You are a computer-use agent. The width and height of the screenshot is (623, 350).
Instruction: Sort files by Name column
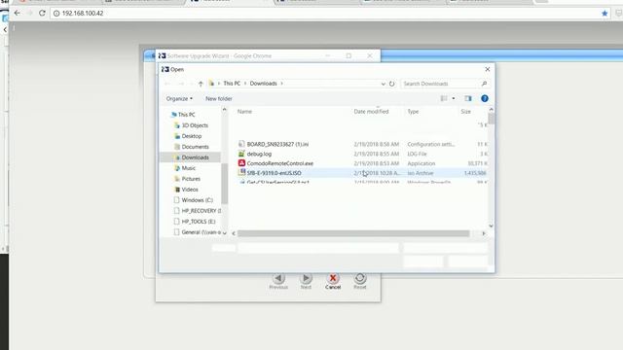[x=244, y=112]
